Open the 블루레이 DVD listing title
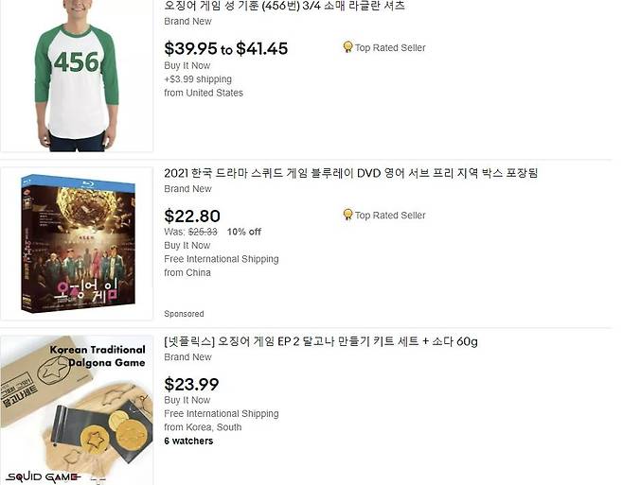The height and width of the screenshot is (485, 623). pyautogui.click(x=350, y=173)
